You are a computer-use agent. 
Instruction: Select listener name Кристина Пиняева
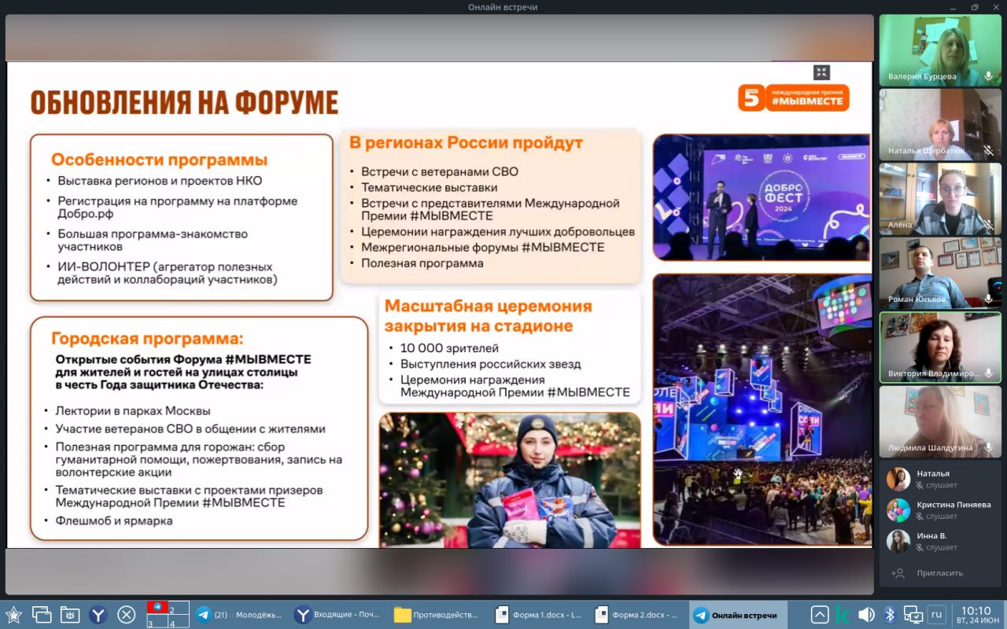click(954, 505)
